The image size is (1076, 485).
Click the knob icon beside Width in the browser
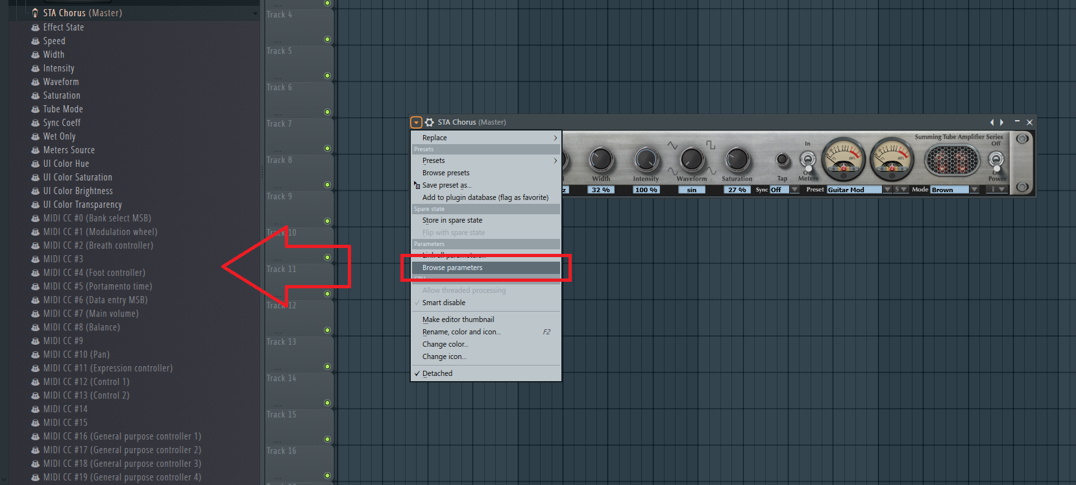(35, 55)
